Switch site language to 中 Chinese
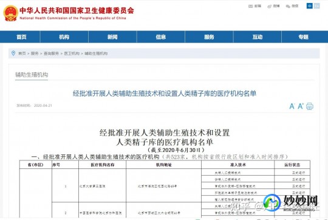 tap(310, 6)
